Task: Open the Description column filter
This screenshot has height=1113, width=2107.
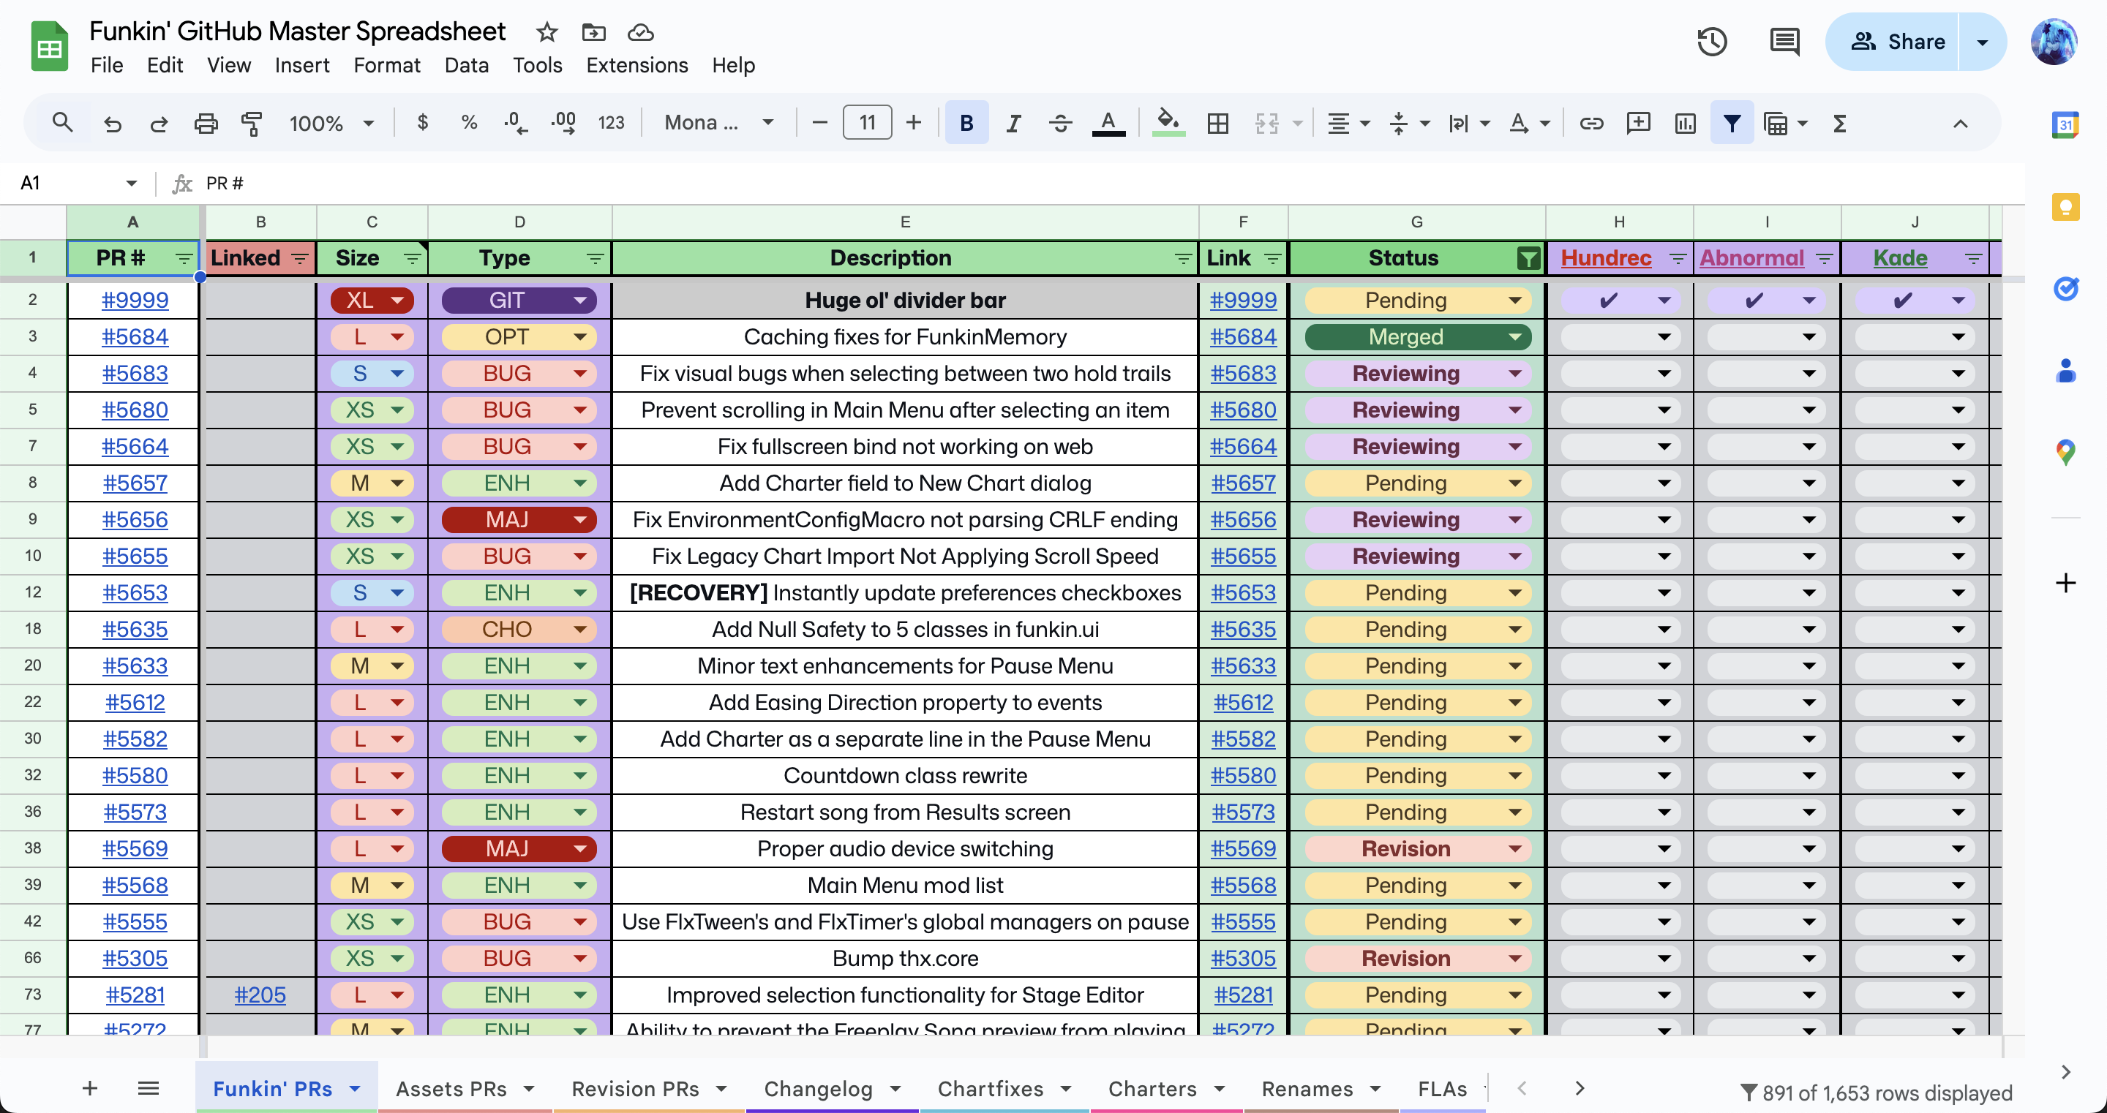Action: coord(1182,258)
